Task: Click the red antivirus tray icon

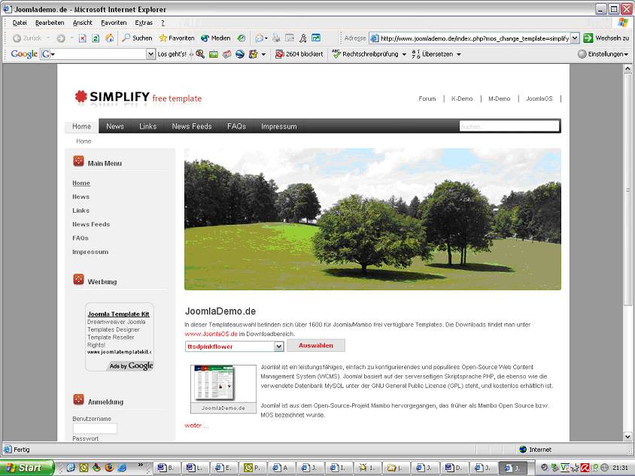Action: point(585,468)
